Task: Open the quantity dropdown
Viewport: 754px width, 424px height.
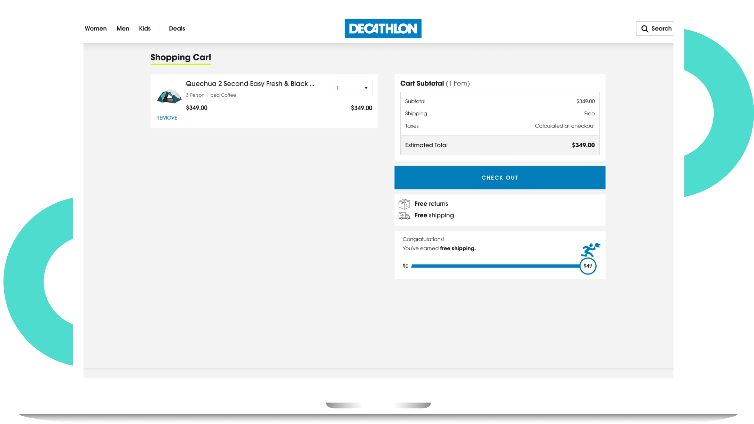Action: (x=352, y=88)
